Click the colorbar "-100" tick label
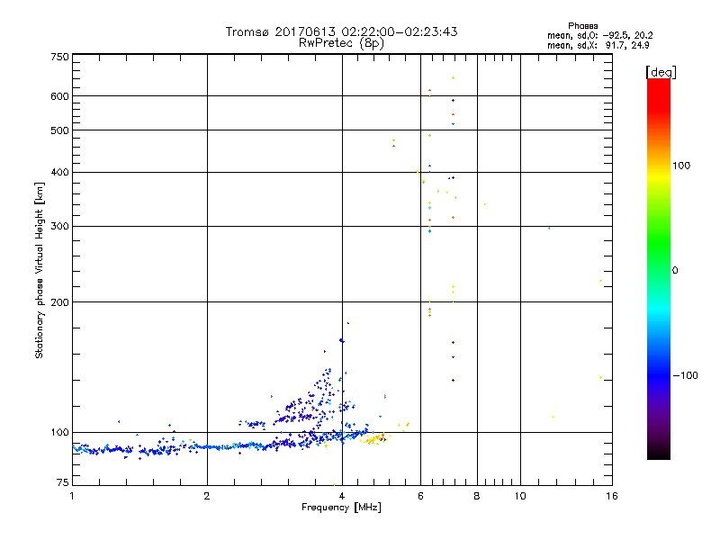This screenshot has height=540, width=720. point(685,375)
